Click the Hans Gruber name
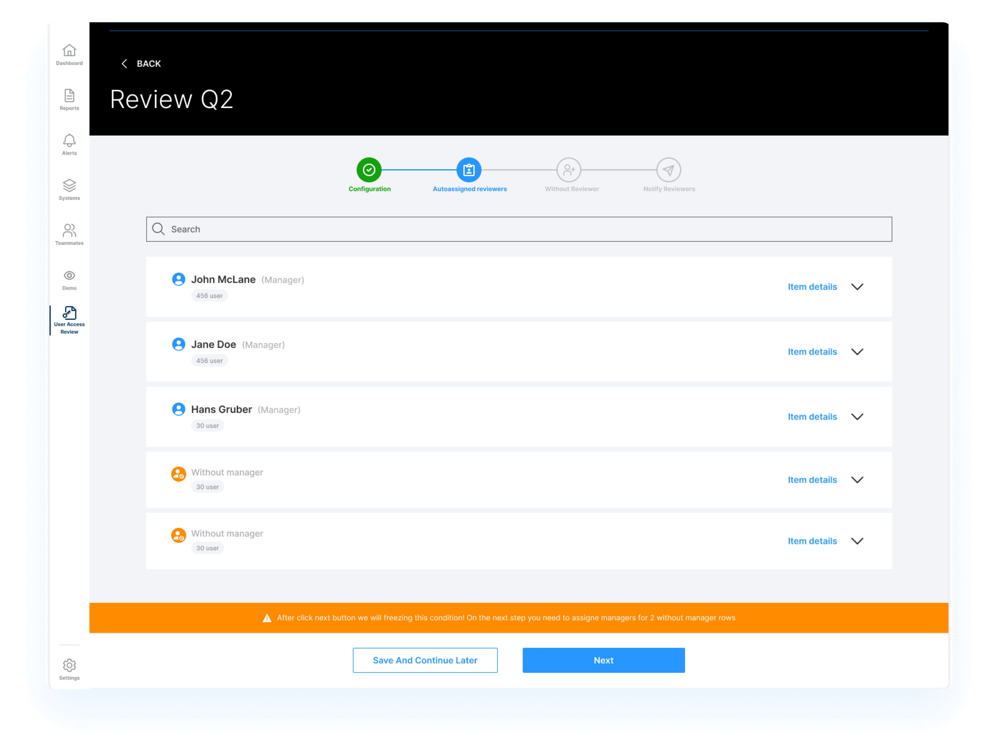998x756 pixels. tap(221, 410)
